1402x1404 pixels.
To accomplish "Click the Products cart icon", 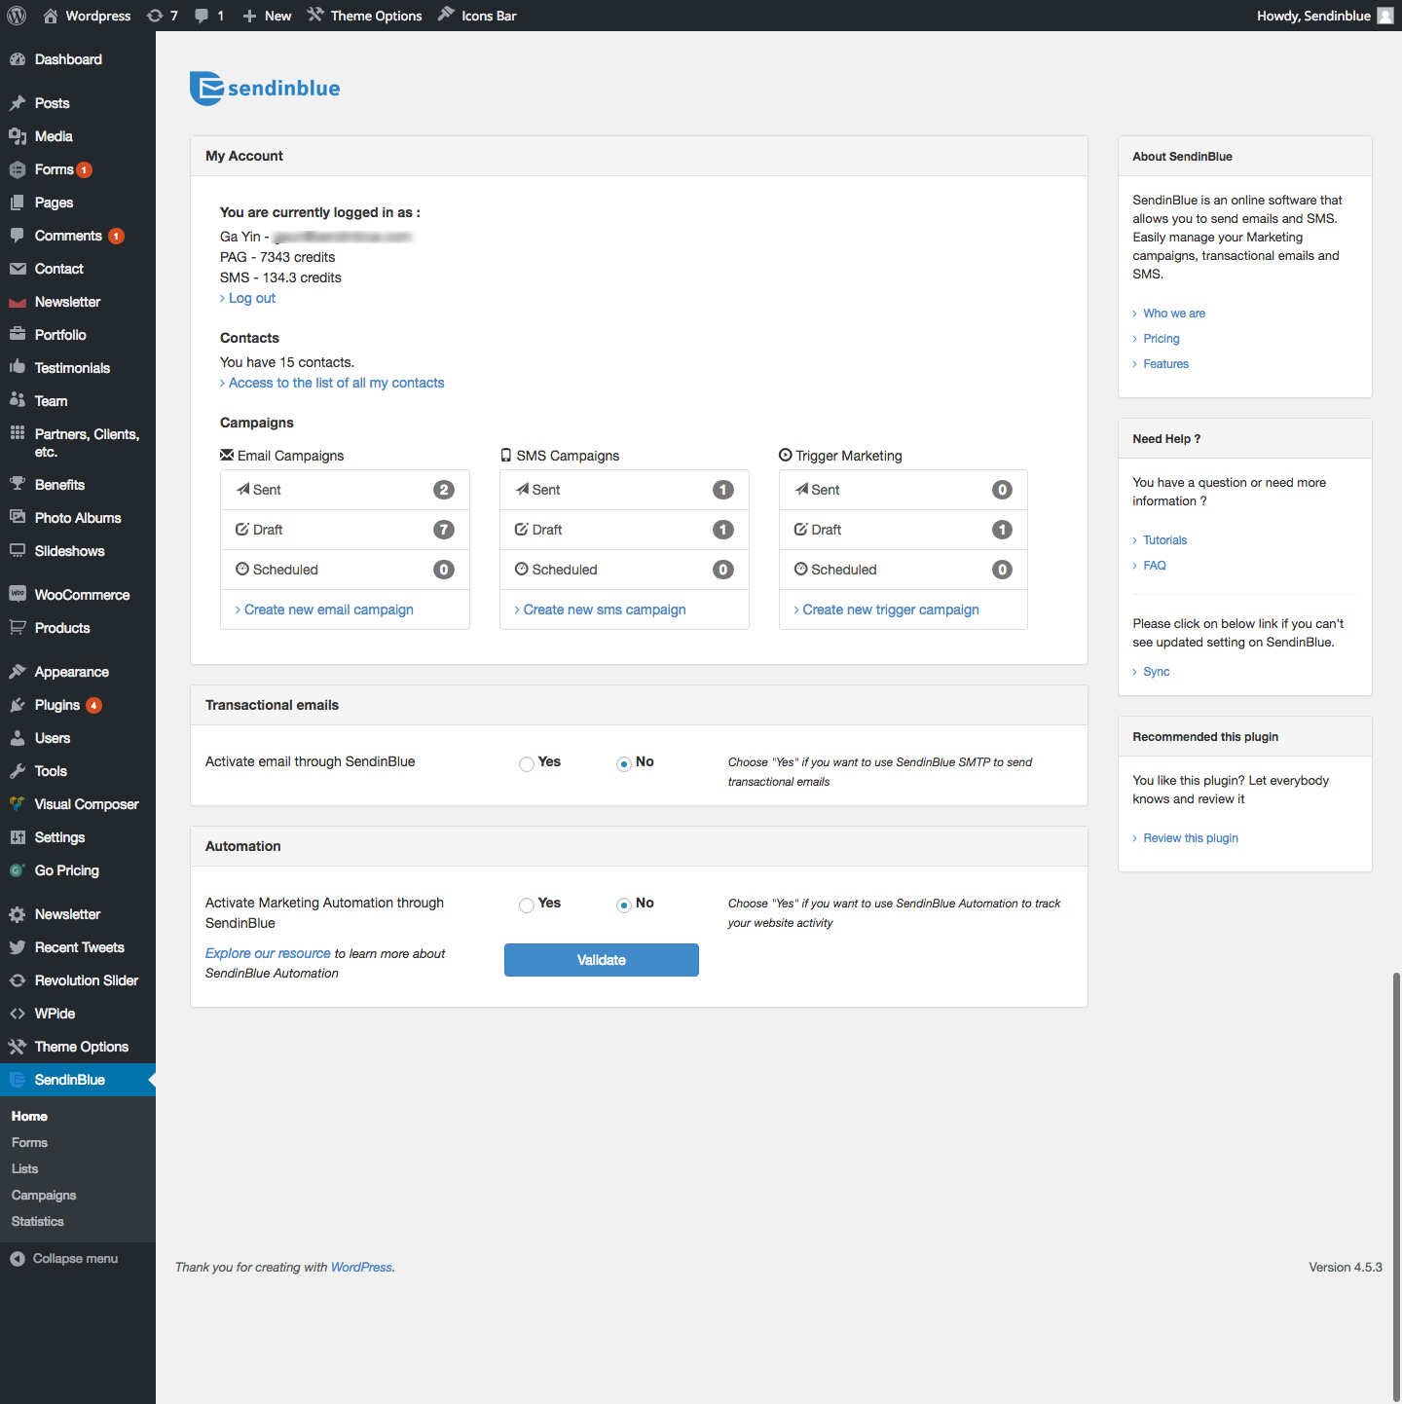I will point(18,628).
